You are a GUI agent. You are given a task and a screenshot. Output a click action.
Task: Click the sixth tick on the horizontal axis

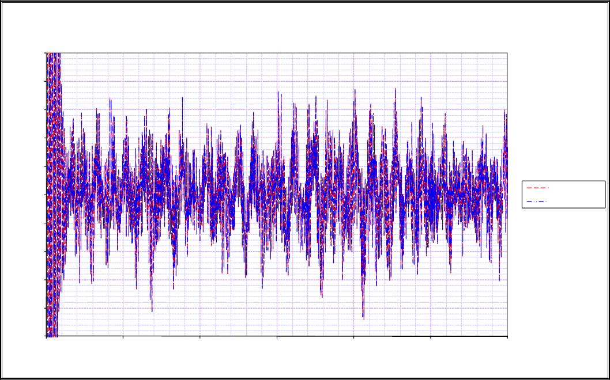(431, 337)
